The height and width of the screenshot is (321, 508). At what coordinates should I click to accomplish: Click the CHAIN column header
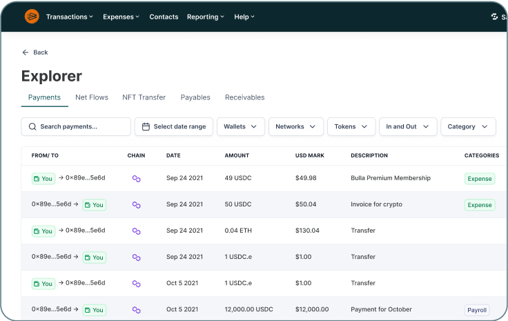coord(136,155)
